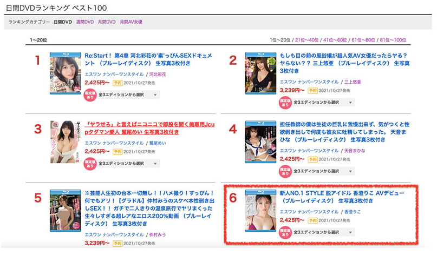This screenshot has width=437, height=256.
Task: Click the 予約 tag on rank 2
Action: point(312,90)
